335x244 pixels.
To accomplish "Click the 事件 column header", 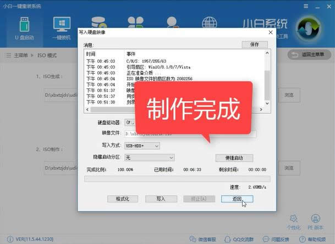I will coord(131,54).
